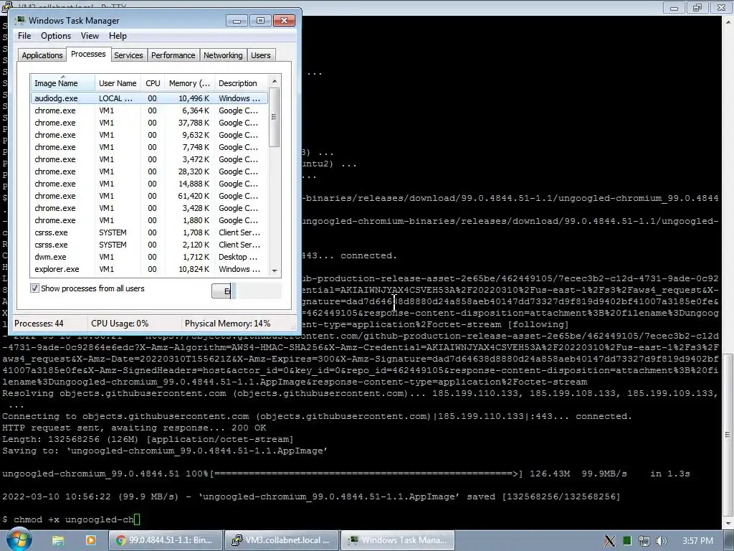Click process list scroll down arrow

(275, 270)
